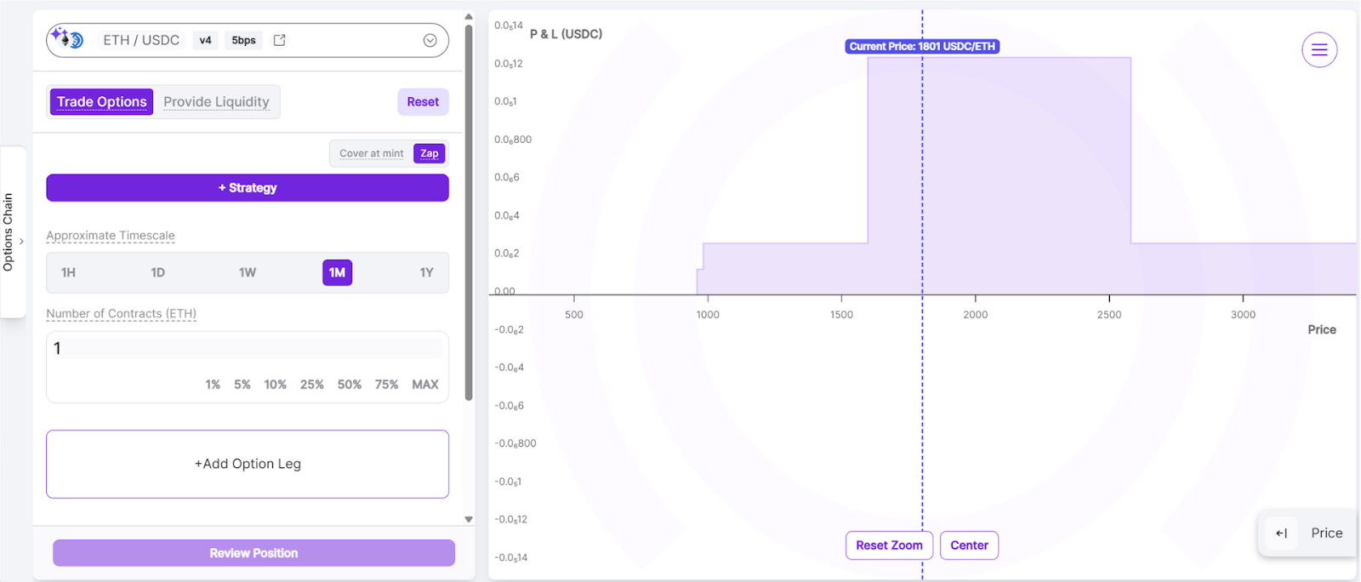
Task: Choose the 25% contracts preset
Action: click(x=312, y=385)
